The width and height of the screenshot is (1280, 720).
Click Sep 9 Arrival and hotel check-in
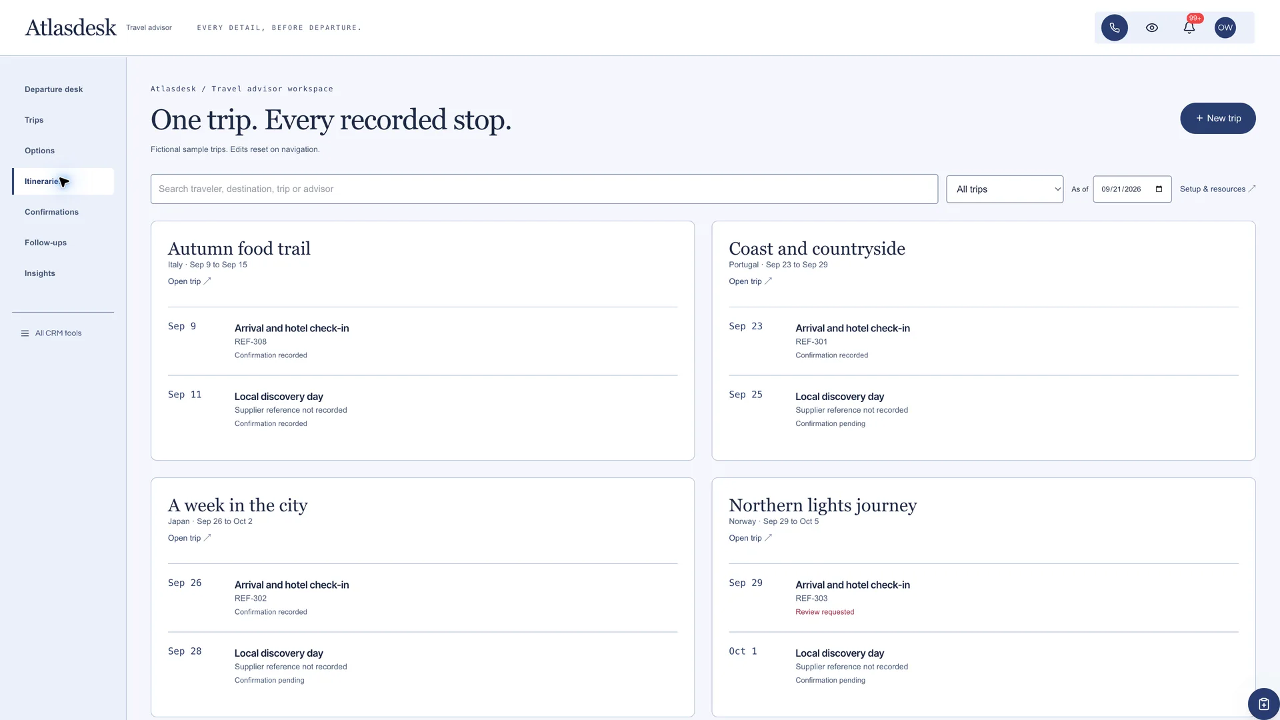coord(291,329)
